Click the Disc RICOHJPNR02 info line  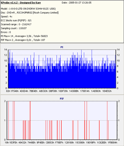point(30,13)
